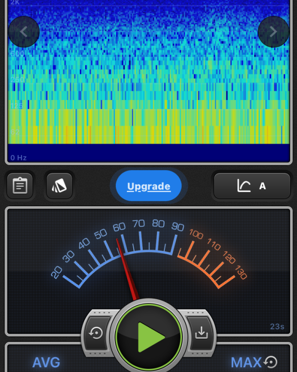This screenshot has height=372, width=297.
Task: Tap the left chevron on the spectrogram
Action: pos(24,32)
